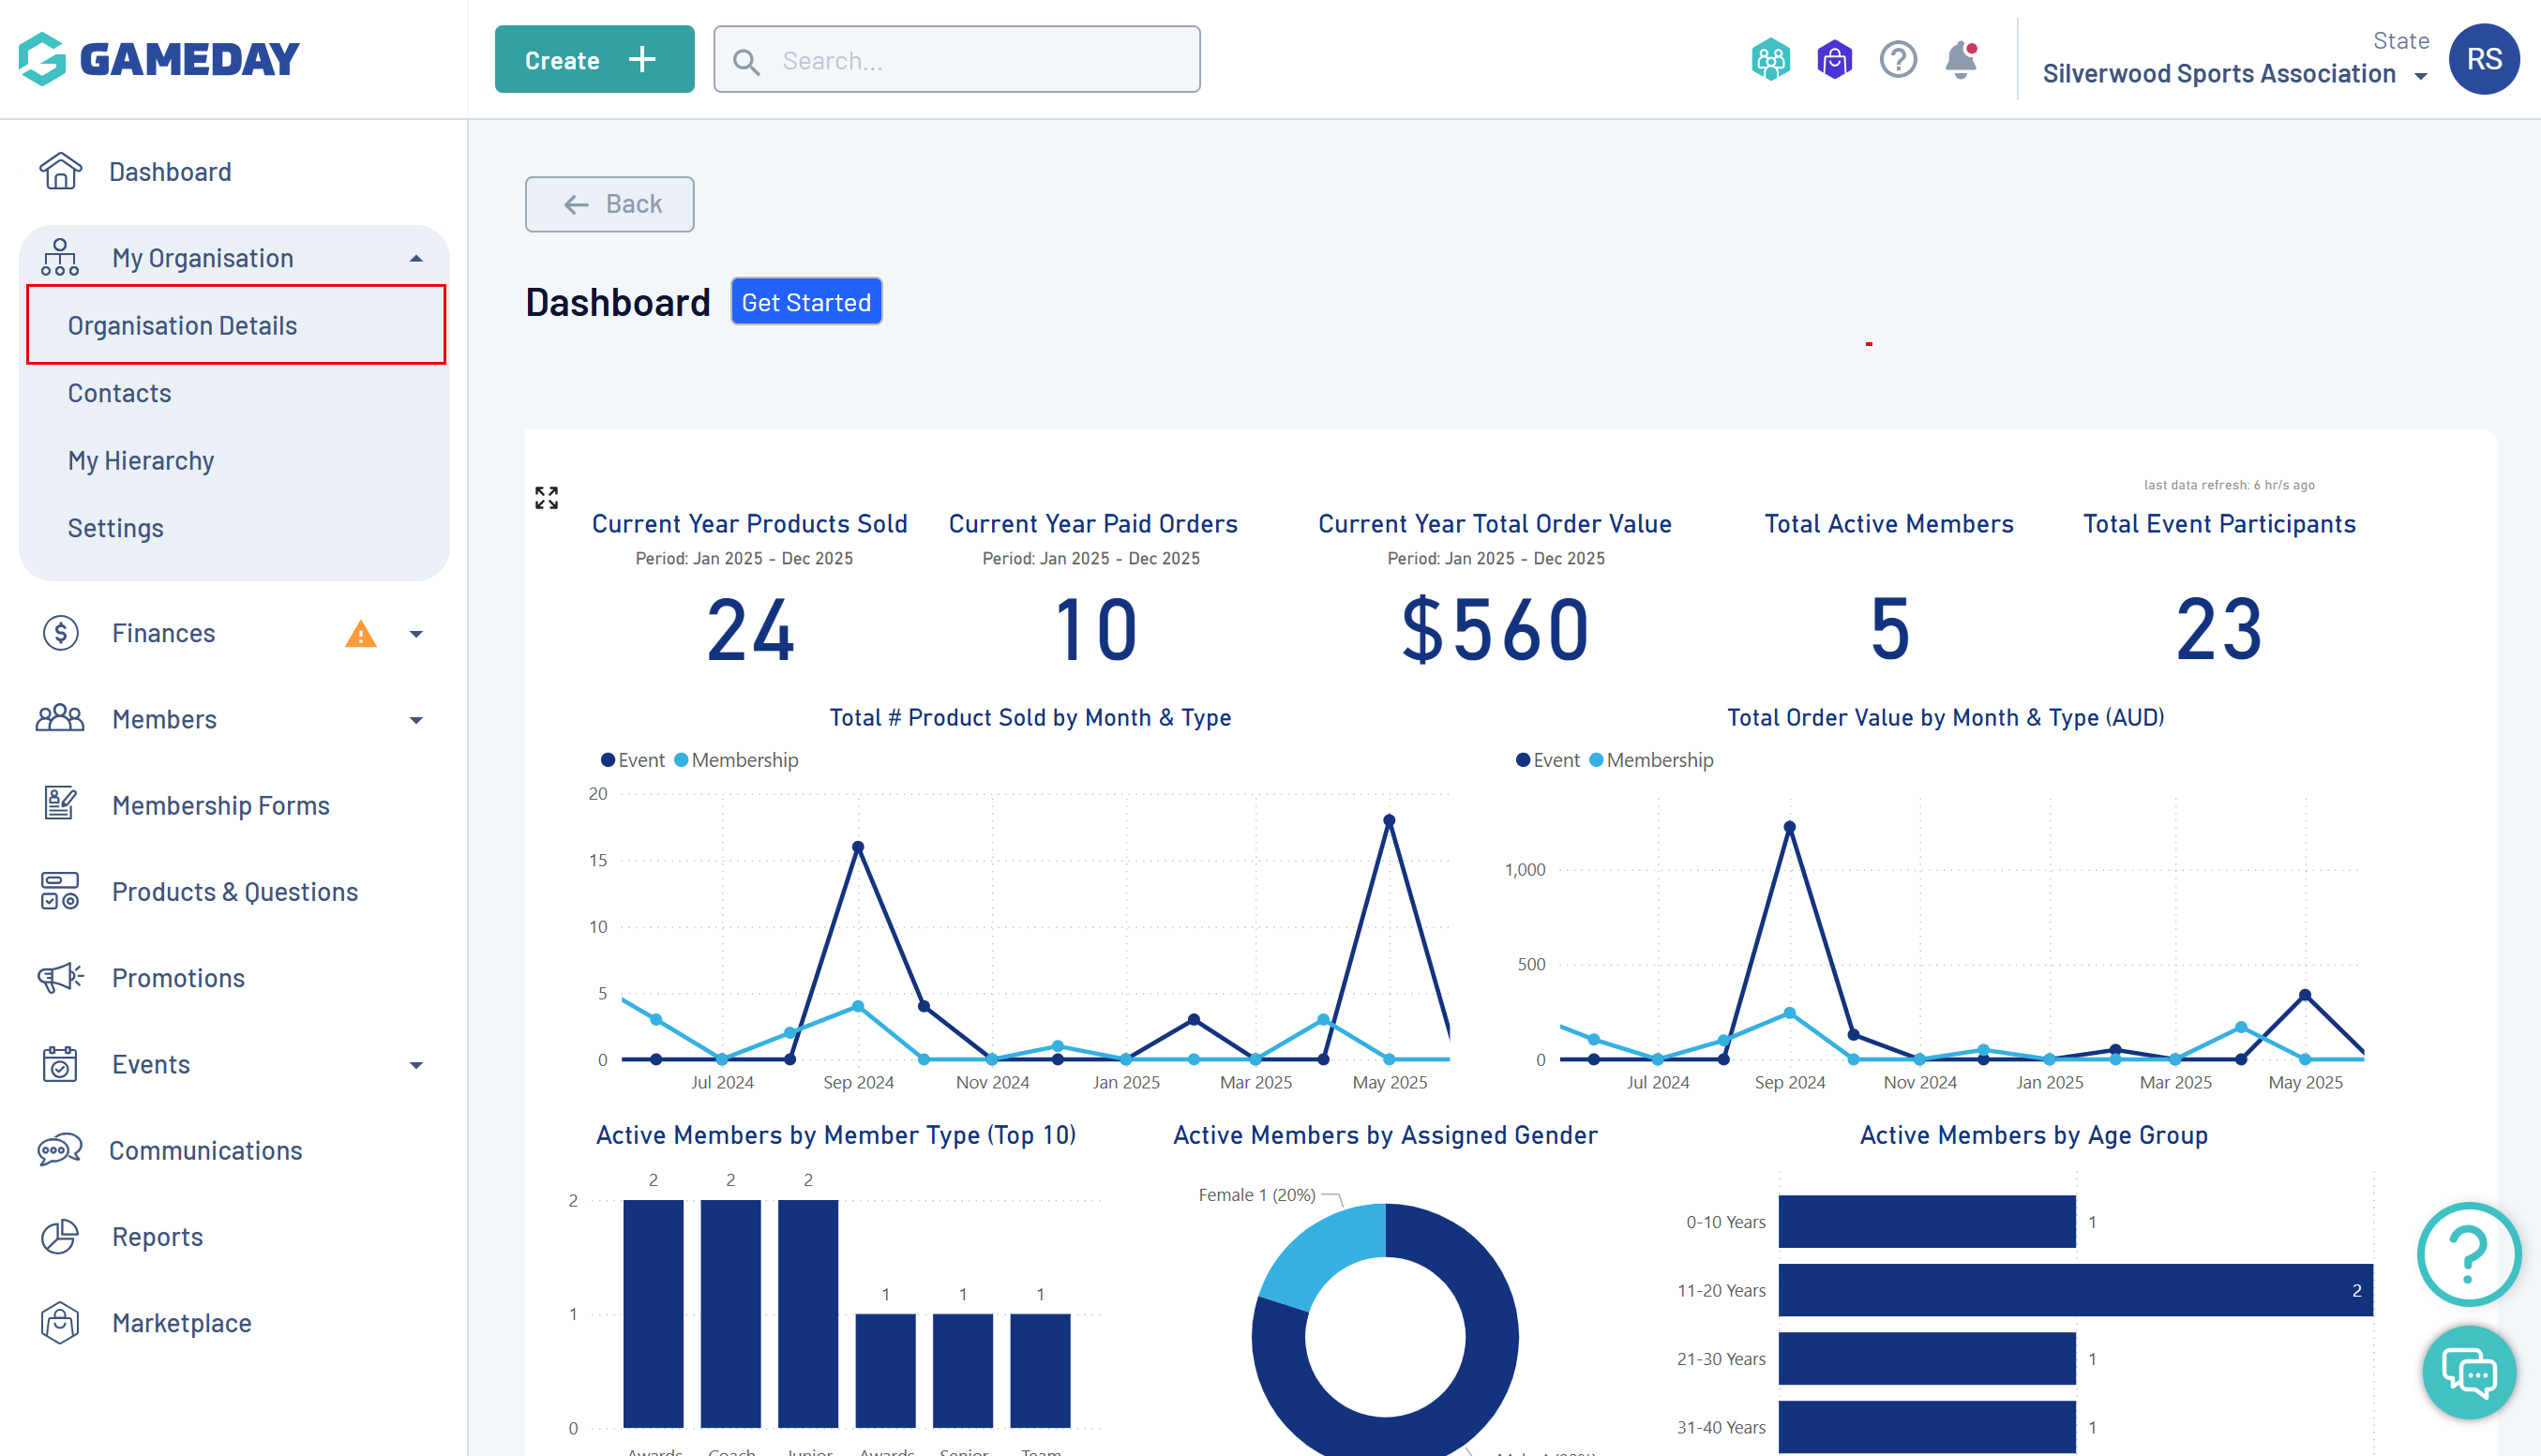Go to Membership Forms in sidebar
Image resolution: width=2541 pixels, height=1456 pixels.
pos(220,806)
